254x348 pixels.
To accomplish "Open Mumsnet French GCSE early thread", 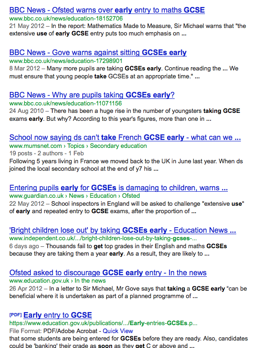I will (x=125, y=138).
